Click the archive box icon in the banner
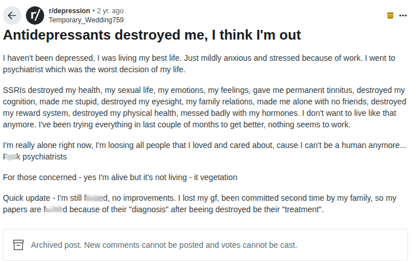 point(18,245)
